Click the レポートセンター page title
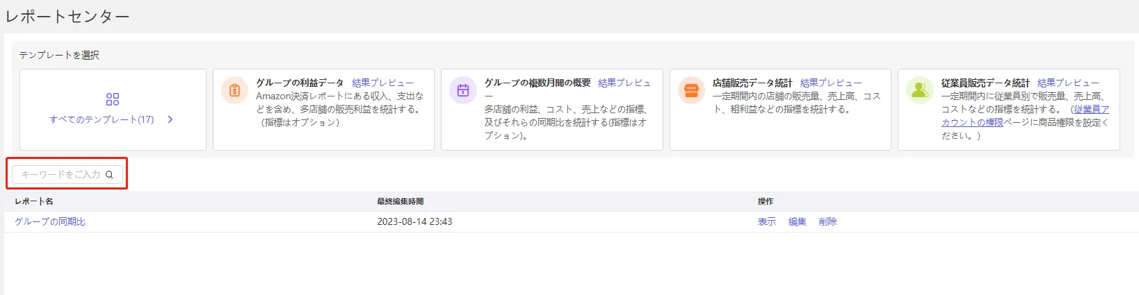Image resolution: width=1139 pixels, height=295 pixels. pyautogui.click(x=68, y=16)
